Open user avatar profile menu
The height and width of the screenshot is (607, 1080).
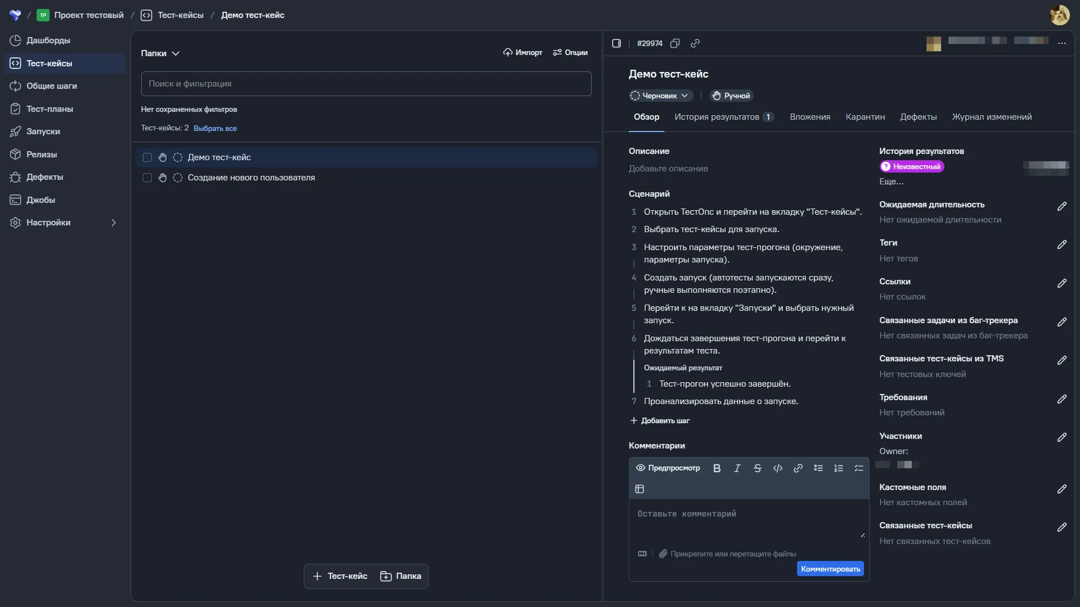click(x=1060, y=15)
